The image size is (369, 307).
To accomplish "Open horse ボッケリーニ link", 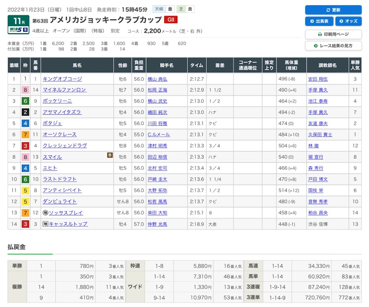I will [57, 101].
